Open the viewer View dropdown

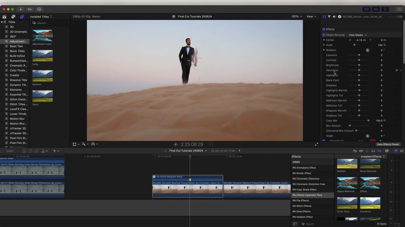pyautogui.click(x=311, y=17)
